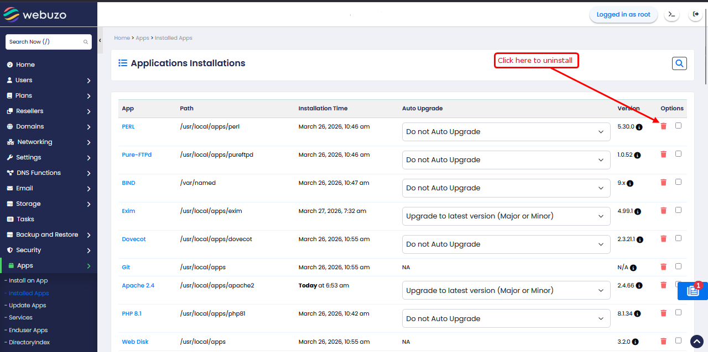The height and width of the screenshot is (352, 708).
Task: Click the trash icon to uninstall PERL
Action: [663, 126]
